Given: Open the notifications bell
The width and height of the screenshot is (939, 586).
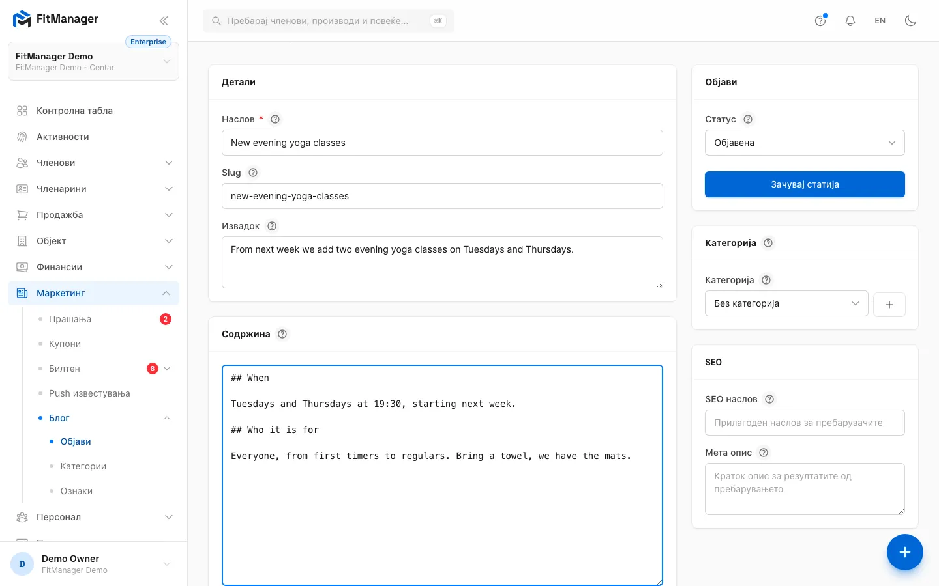Looking at the screenshot, I should [x=850, y=21].
